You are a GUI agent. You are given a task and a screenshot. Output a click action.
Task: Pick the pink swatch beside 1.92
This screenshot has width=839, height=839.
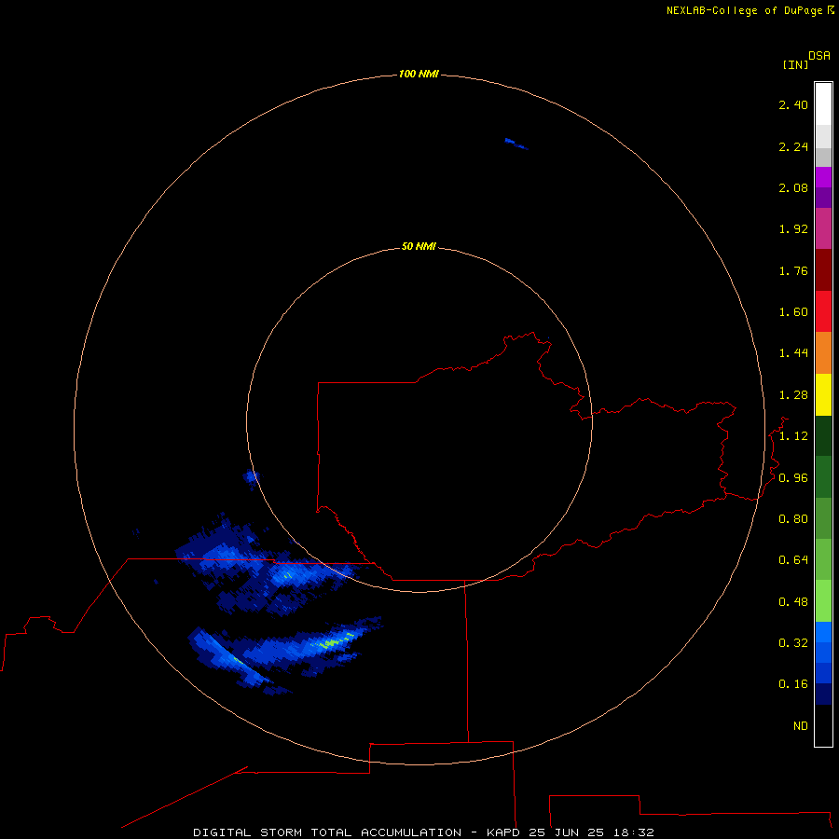[823, 228]
